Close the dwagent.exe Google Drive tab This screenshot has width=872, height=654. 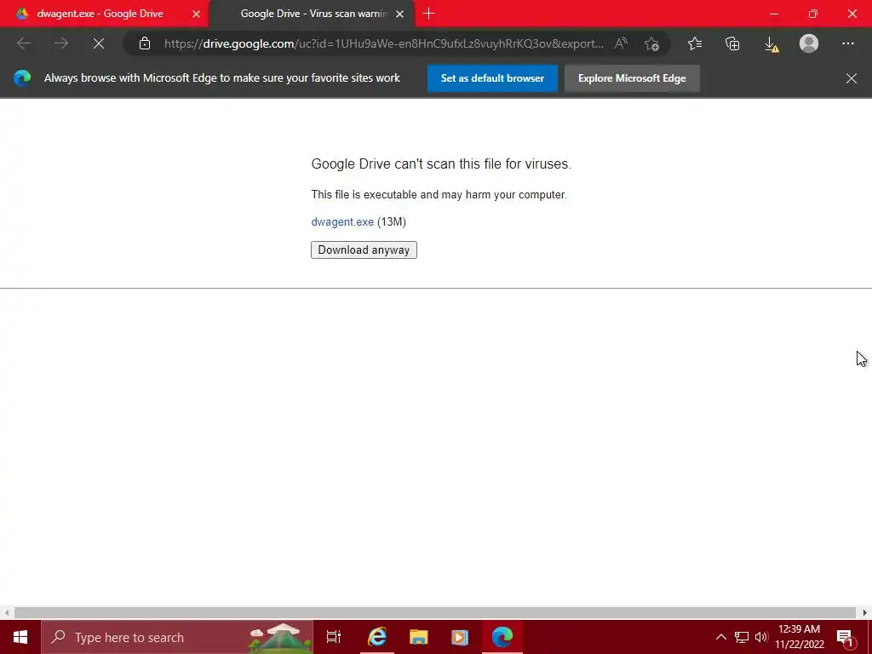click(197, 14)
